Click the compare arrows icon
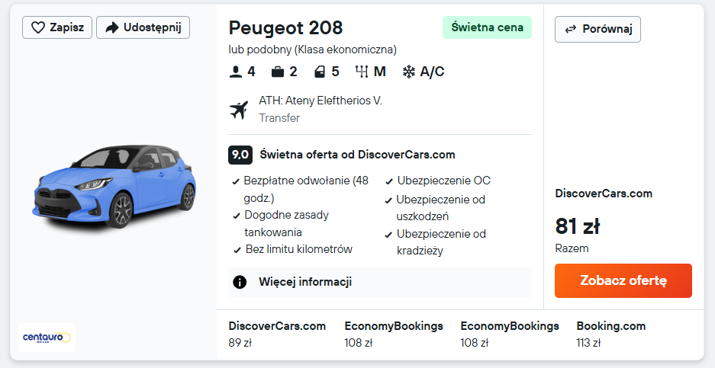 (571, 30)
